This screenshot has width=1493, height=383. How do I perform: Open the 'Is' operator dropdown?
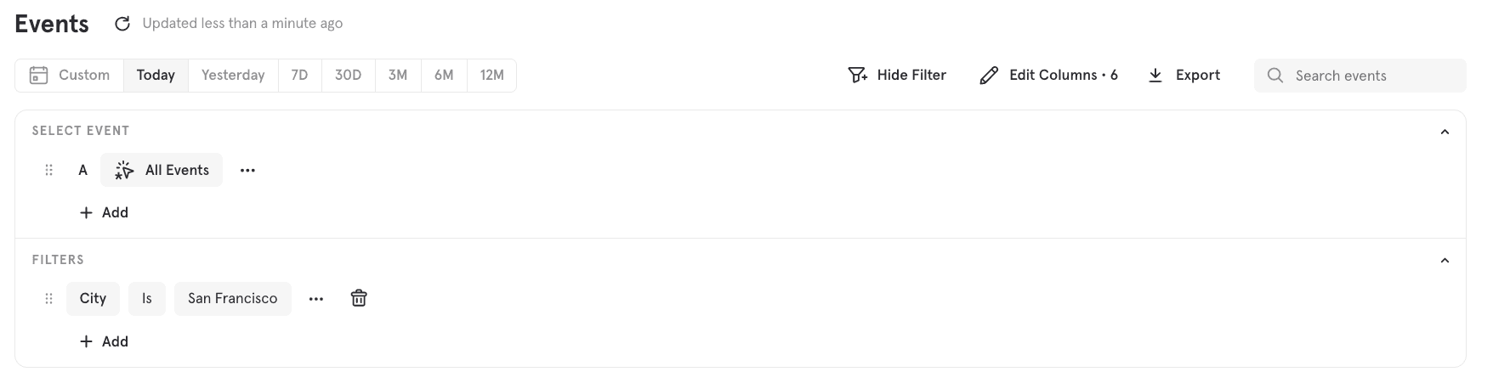(x=147, y=299)
